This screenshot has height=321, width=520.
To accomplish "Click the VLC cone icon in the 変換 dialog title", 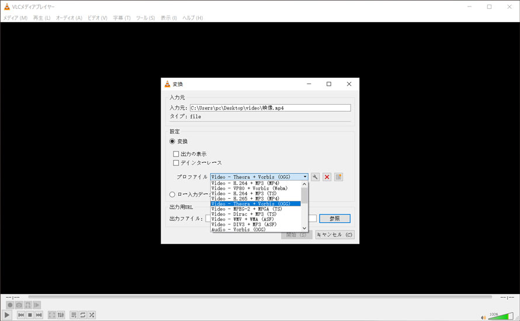I will click(168, 84).
